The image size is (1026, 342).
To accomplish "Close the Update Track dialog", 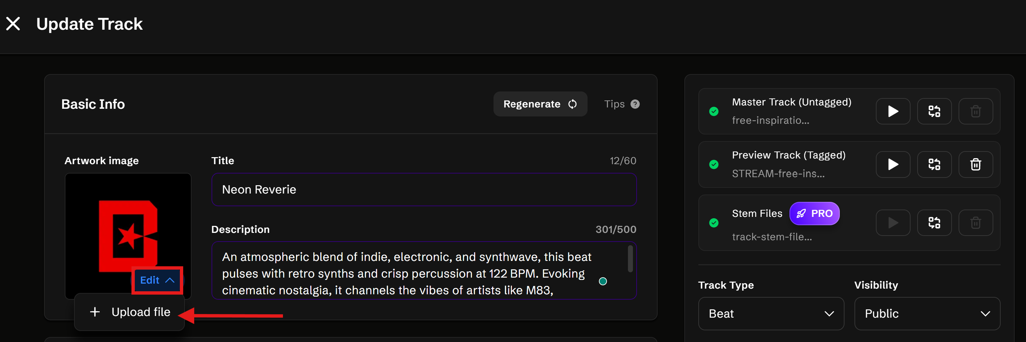I will (13, 24).
